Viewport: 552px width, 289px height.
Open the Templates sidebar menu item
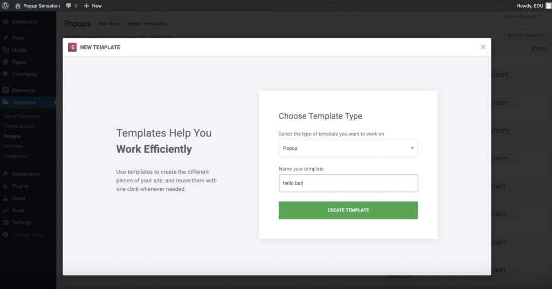(x=24, y=102)
